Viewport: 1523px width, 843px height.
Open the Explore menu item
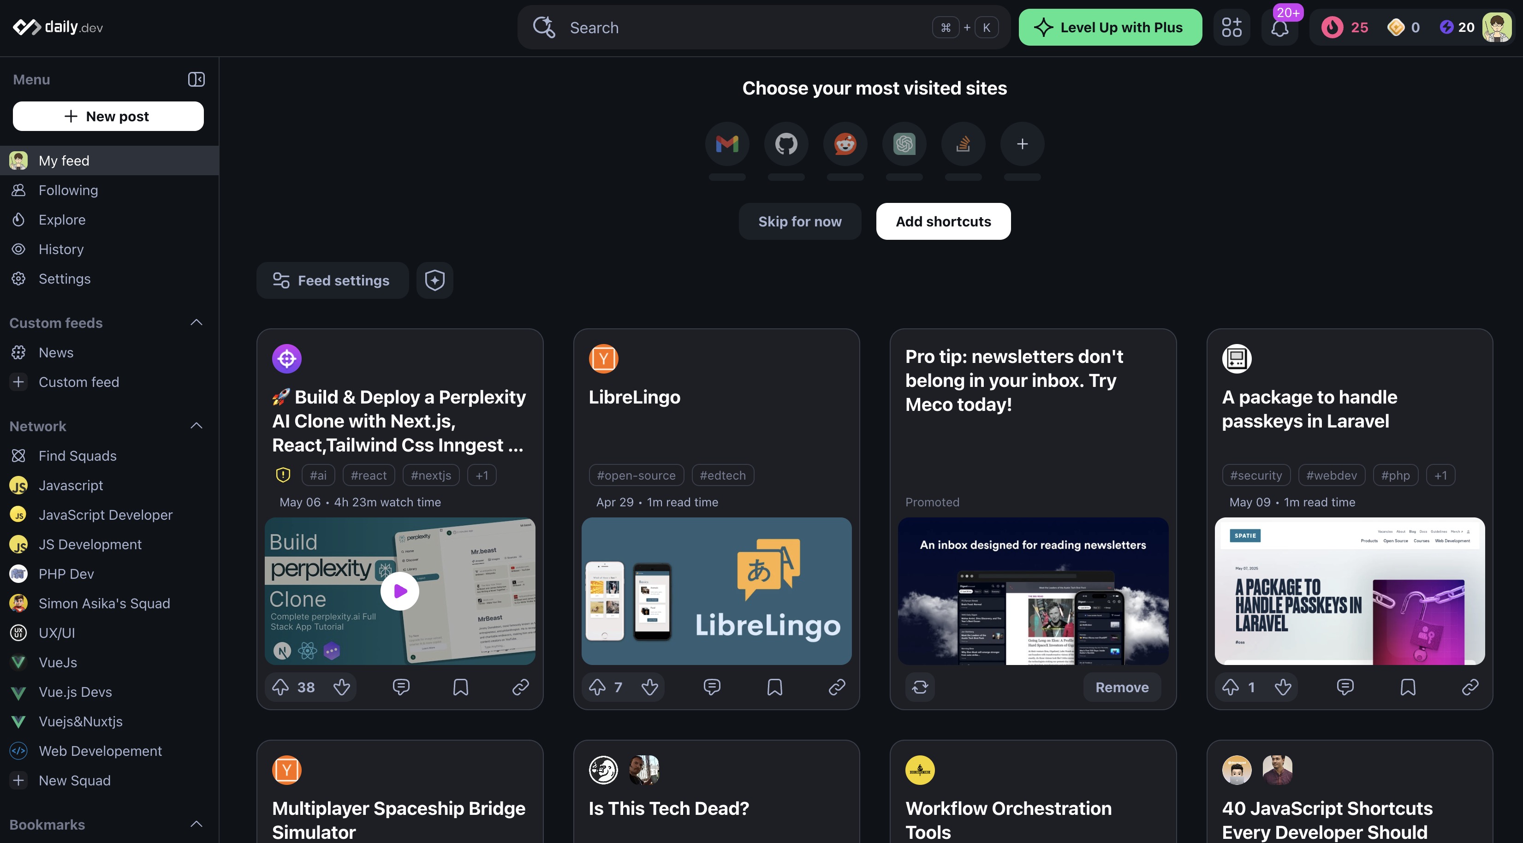(62, 220)
